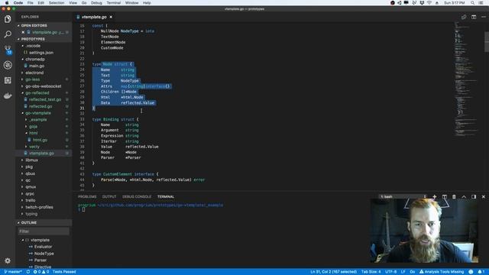Collapse the Open Editors section
The height and width of the screenshot is (275, 489).
pos(34,25)
